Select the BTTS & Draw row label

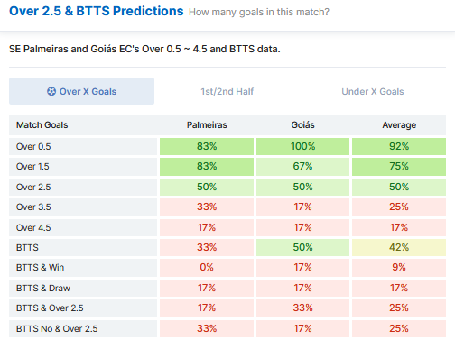coord(43,289)
